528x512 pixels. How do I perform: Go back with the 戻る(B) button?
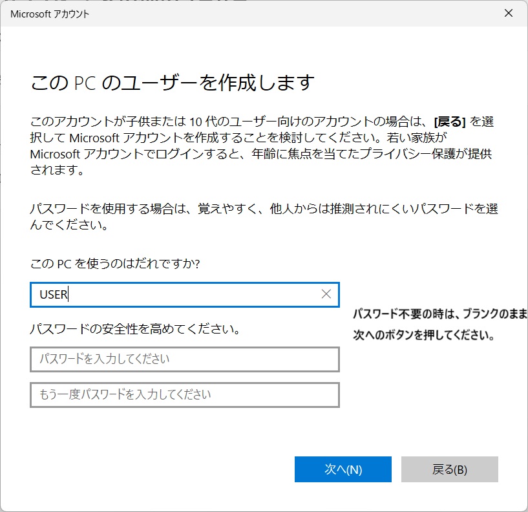(449, 469)
